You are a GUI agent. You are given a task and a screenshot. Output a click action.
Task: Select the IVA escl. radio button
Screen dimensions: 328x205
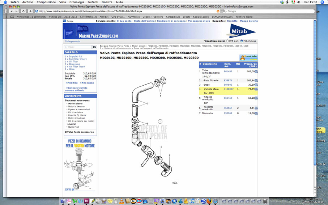point(227,41)
